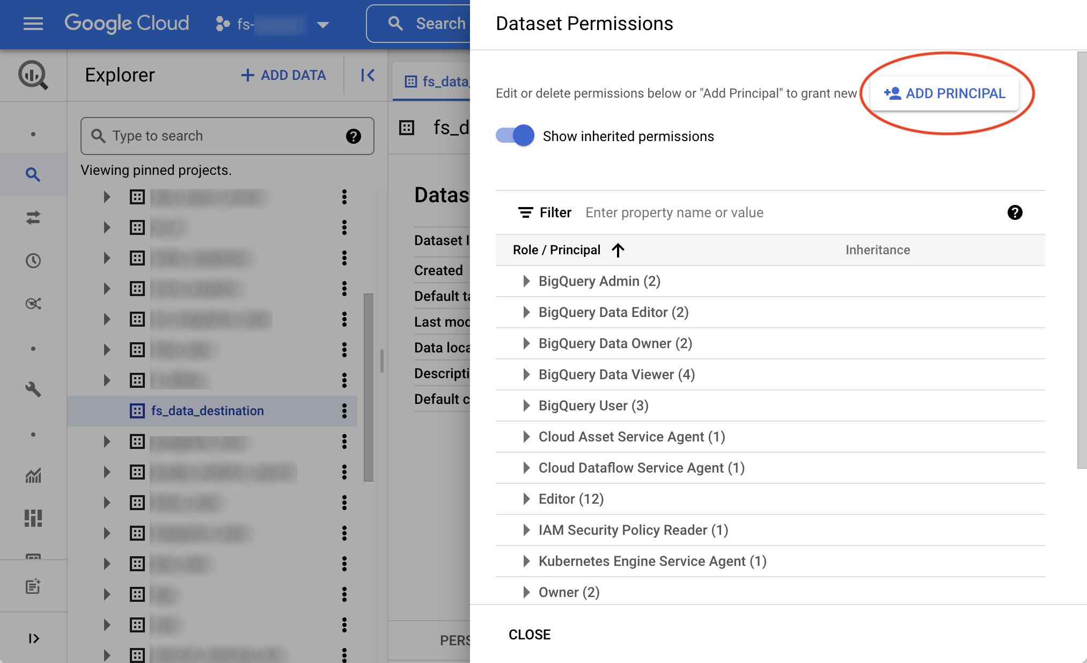Open the wrench admin tools icon

coord(33,389)
